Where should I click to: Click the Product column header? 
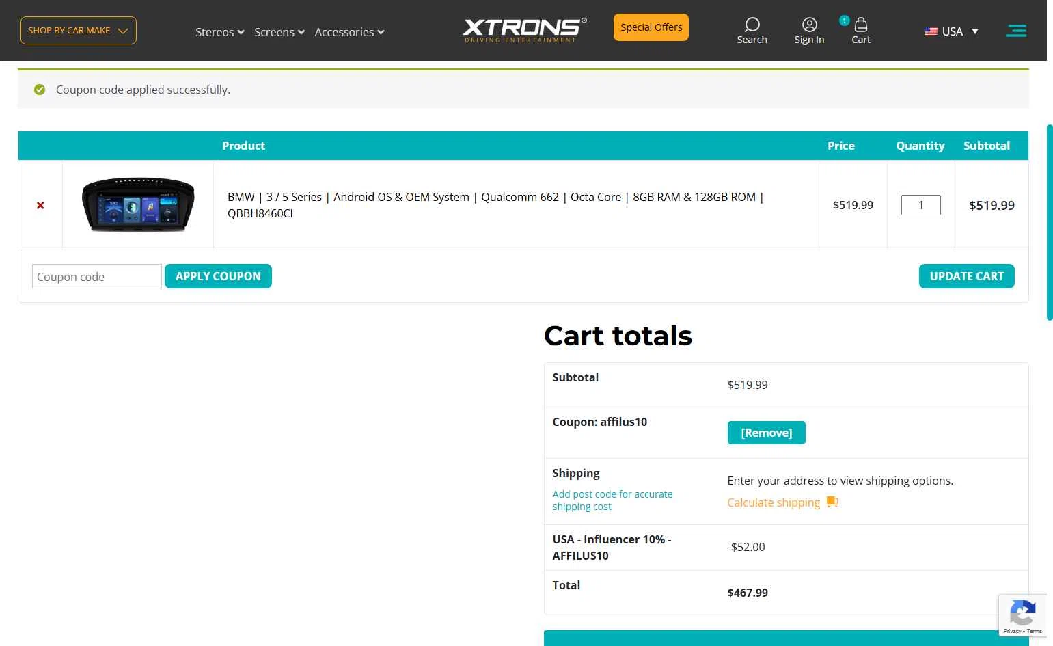point(243,146)
